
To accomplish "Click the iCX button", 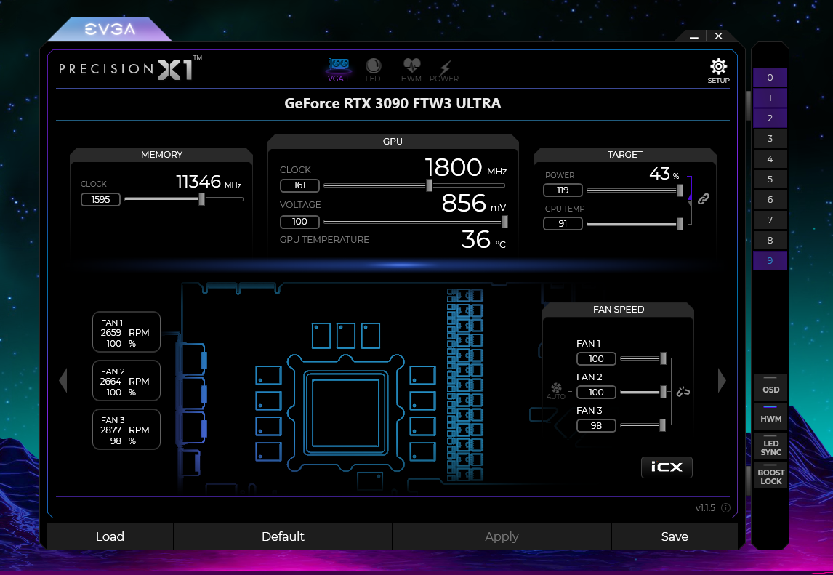I will 667,467.
